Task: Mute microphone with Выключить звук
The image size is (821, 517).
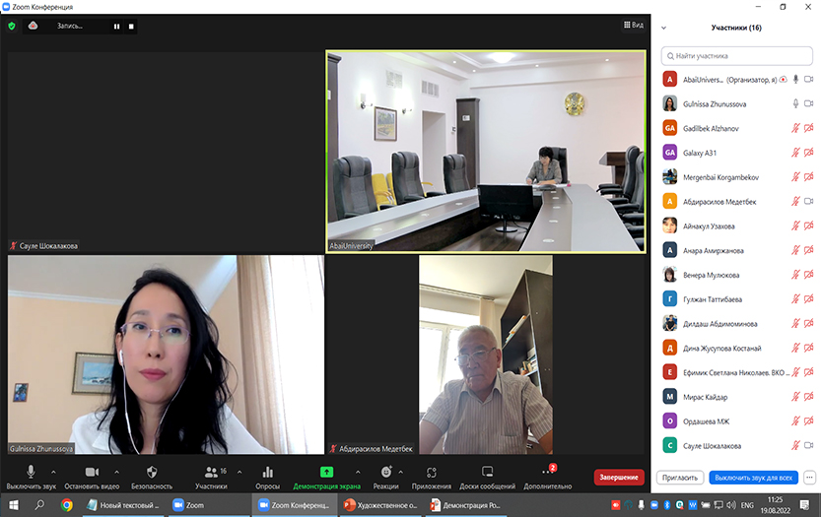Action: (32, 473)
